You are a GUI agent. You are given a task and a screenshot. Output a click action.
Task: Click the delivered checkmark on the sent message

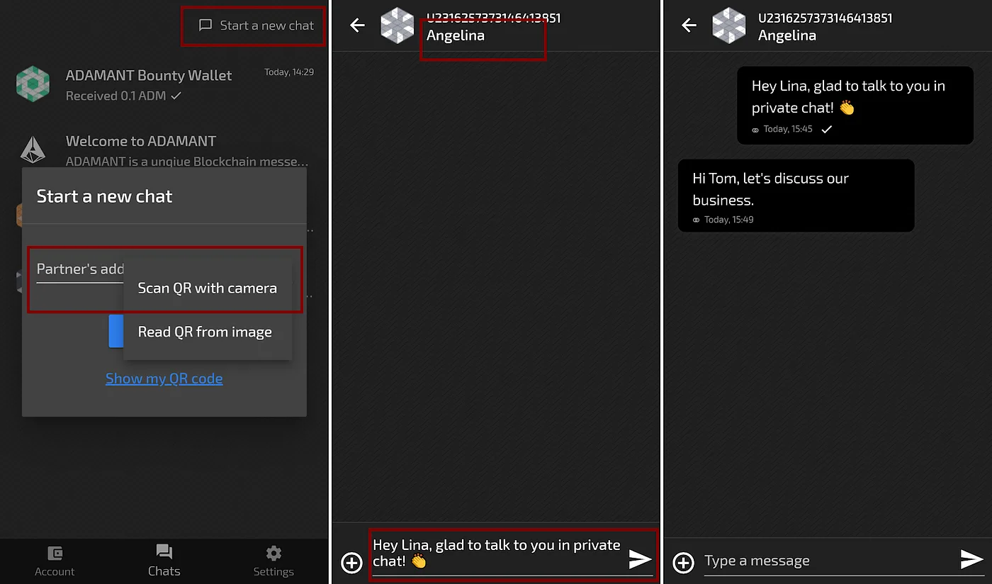(x=826, y=129)
